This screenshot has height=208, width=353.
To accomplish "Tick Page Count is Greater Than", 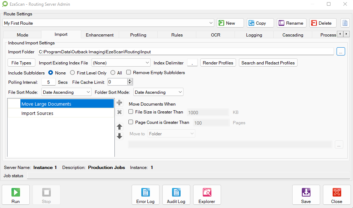I will coord(131,122).
